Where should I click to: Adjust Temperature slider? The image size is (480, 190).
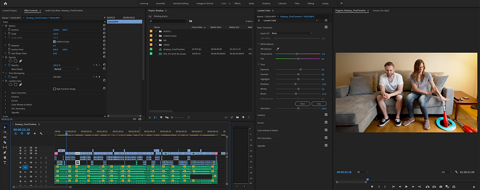point(297,54)
